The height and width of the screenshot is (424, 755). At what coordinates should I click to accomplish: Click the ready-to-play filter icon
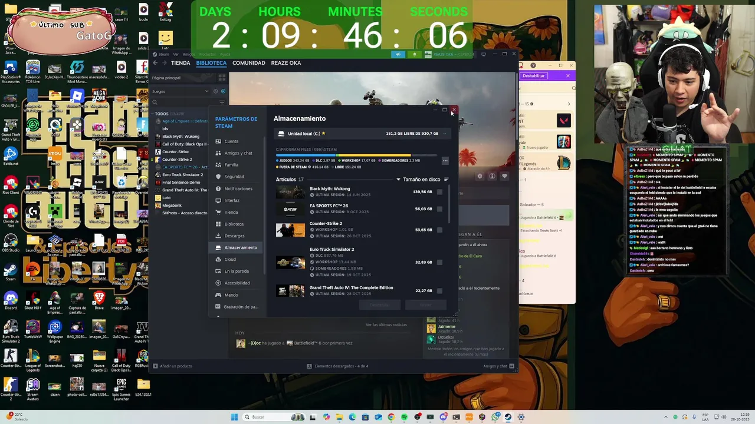click(x=223, y=91)
